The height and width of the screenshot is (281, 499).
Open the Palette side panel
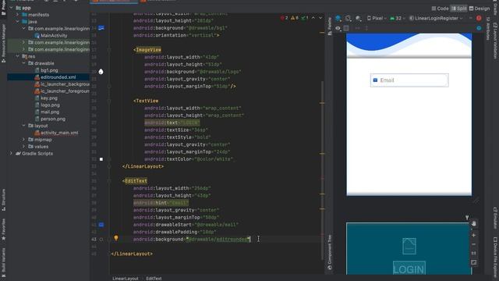(x=330, y=26)
